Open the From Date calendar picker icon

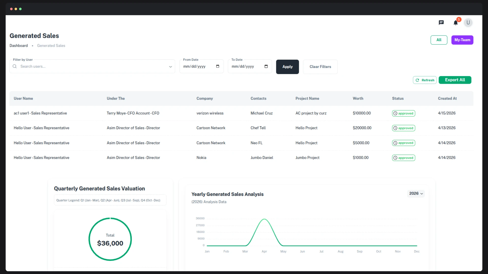pos(218,66)
